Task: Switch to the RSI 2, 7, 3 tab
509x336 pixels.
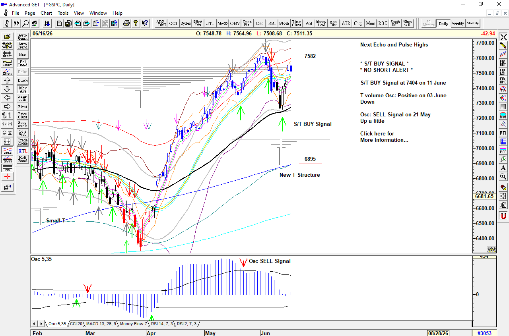Action: click(187, 324)
